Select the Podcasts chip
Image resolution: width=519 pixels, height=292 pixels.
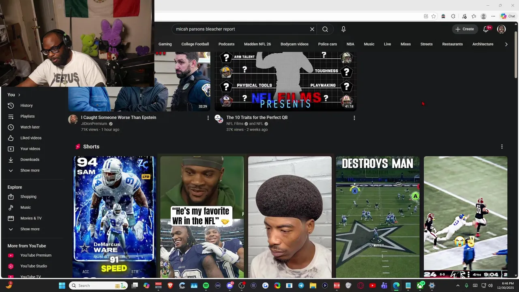pyautogui.click(x=226, y=44)
